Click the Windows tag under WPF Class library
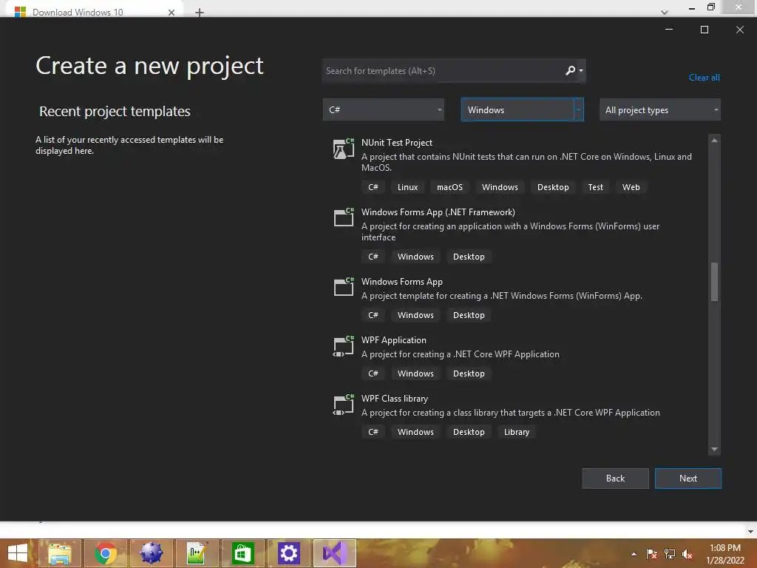Viewport: 757px width, 568px height. [415, 432]
